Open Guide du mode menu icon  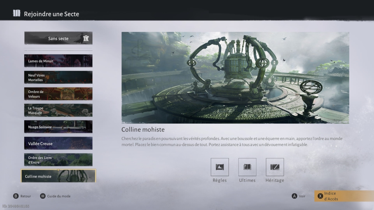43,196
